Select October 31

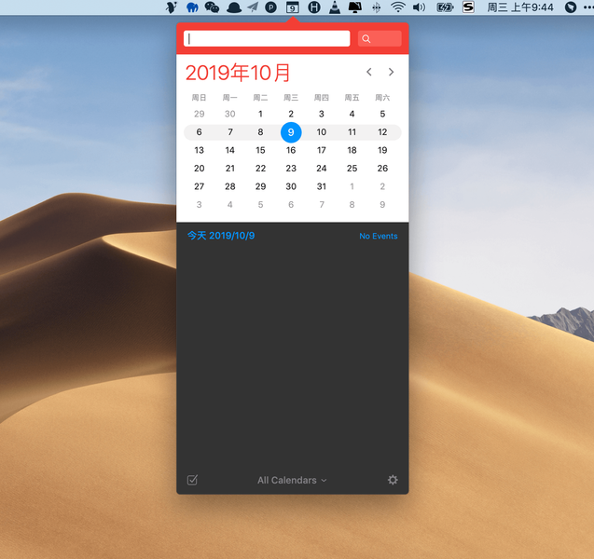[x=321, y=186]
